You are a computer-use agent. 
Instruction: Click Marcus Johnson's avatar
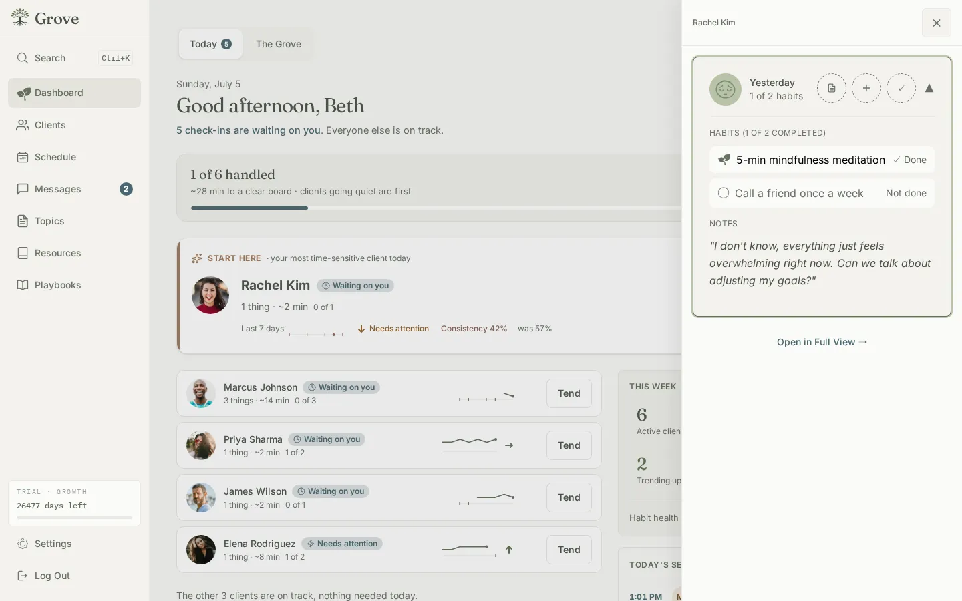[x=201, y=393]
